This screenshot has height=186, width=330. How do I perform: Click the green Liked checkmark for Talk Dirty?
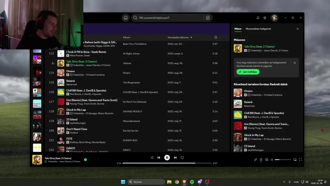coord(85,160)
